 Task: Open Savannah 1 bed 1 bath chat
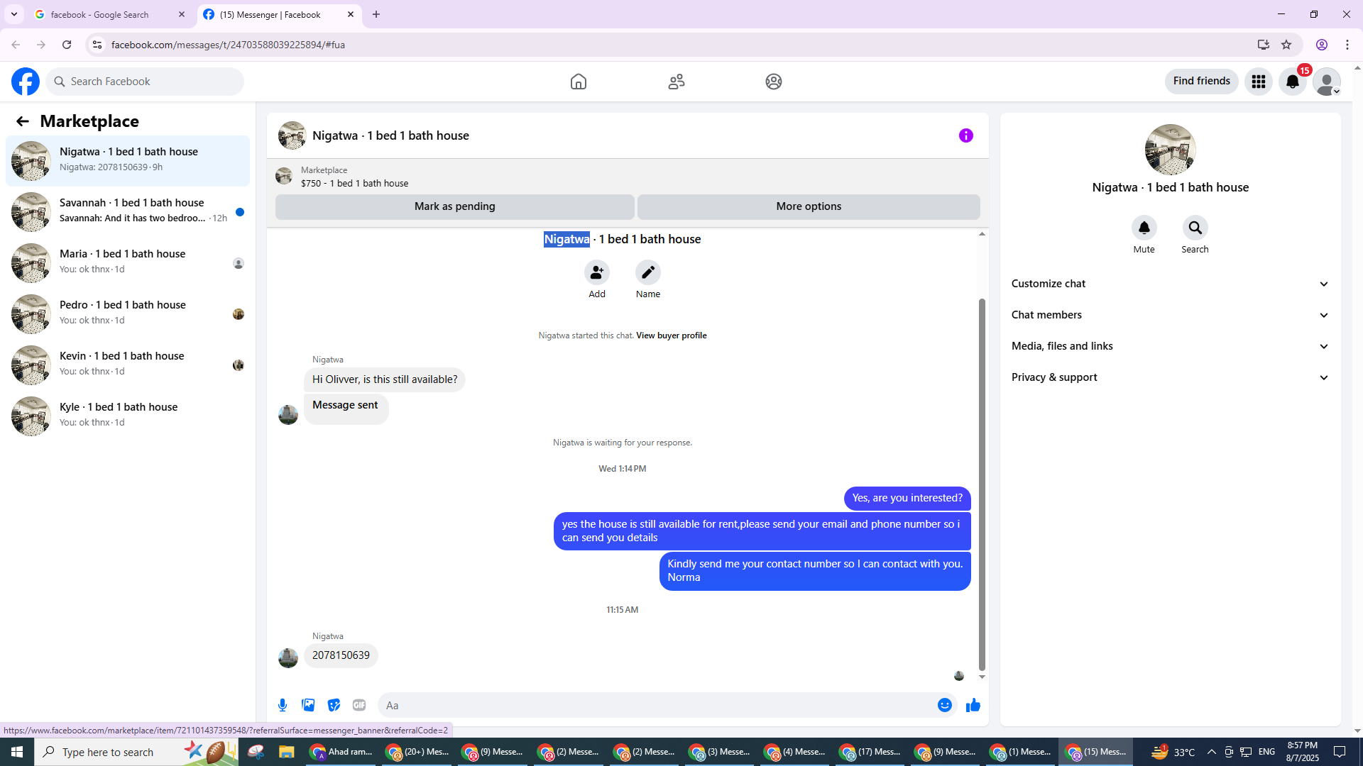click(x=128, y=211)
